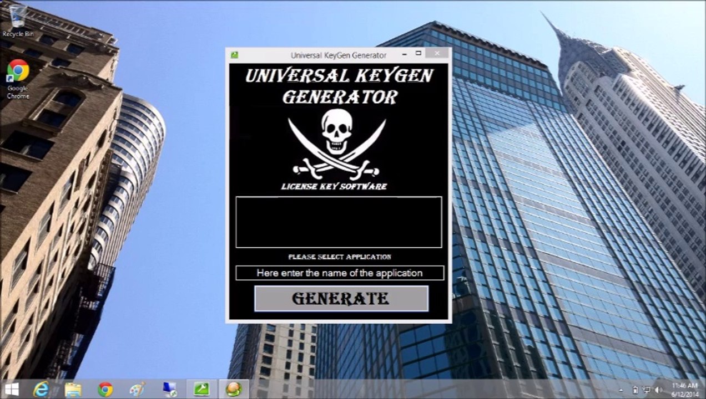Open Paint from the taskbar
Image resolution: width=706 pixels, height=399 pixels.
(137, 390)
